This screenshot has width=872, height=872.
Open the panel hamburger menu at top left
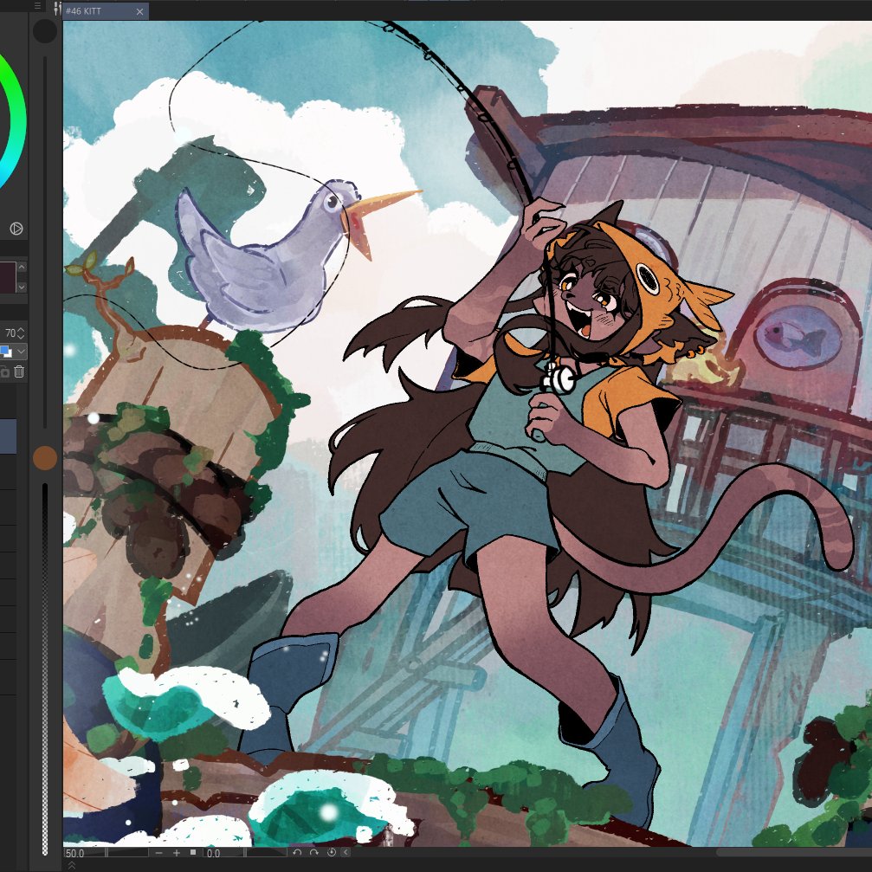(x=37, y=6)
